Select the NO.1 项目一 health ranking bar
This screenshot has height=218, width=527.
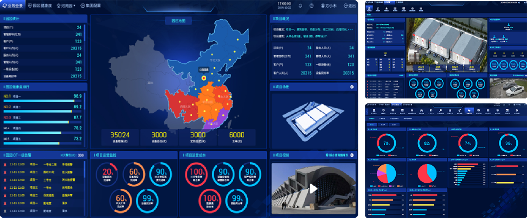42,101
